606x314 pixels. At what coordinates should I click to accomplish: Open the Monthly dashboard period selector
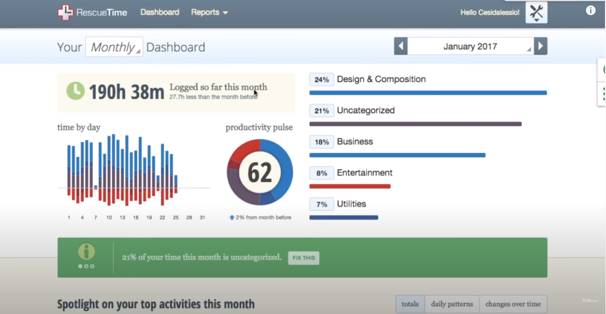pyautogui.click(x=114, y=47)
